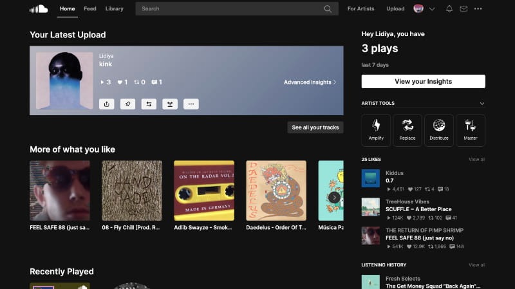
Task: Open the notifications bell
Action: coord(449,9)
